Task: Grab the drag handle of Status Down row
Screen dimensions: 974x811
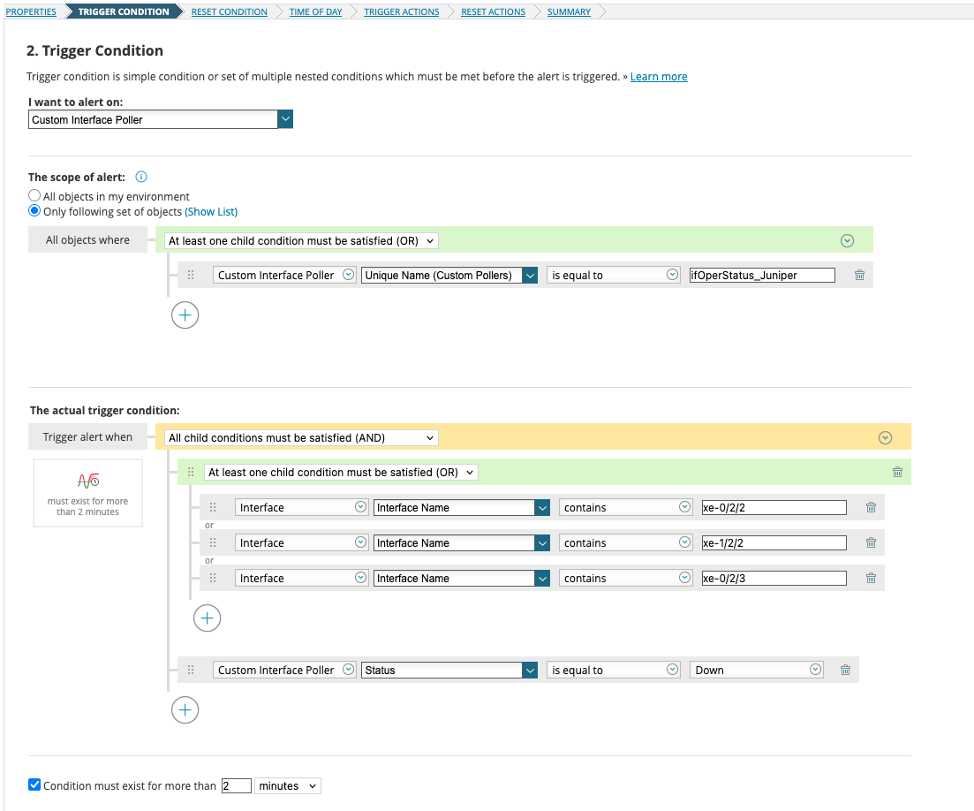Action: 191,670
